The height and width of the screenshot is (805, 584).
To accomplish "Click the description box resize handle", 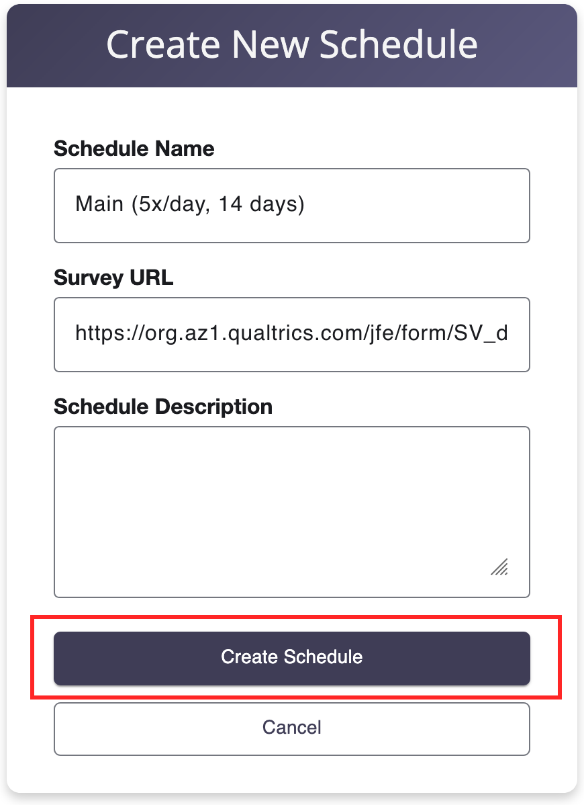I will pyautogui.click(x=501, y=568).
